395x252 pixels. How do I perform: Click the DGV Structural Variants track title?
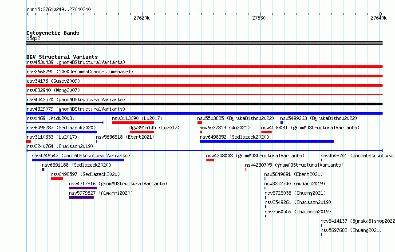62,57
